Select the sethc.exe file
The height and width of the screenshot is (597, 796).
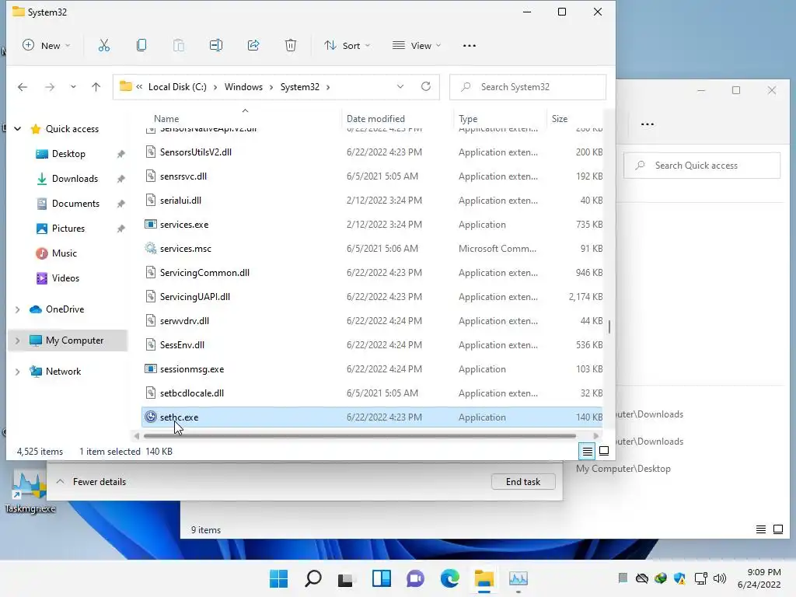tap(372, 417)
